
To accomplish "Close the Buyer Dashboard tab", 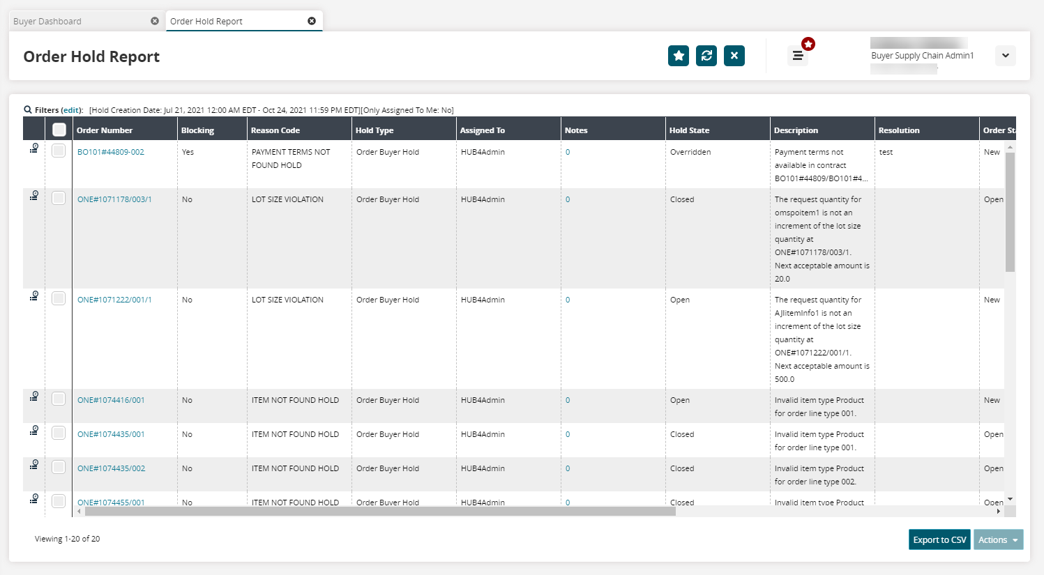I will [x=155, y=21].
